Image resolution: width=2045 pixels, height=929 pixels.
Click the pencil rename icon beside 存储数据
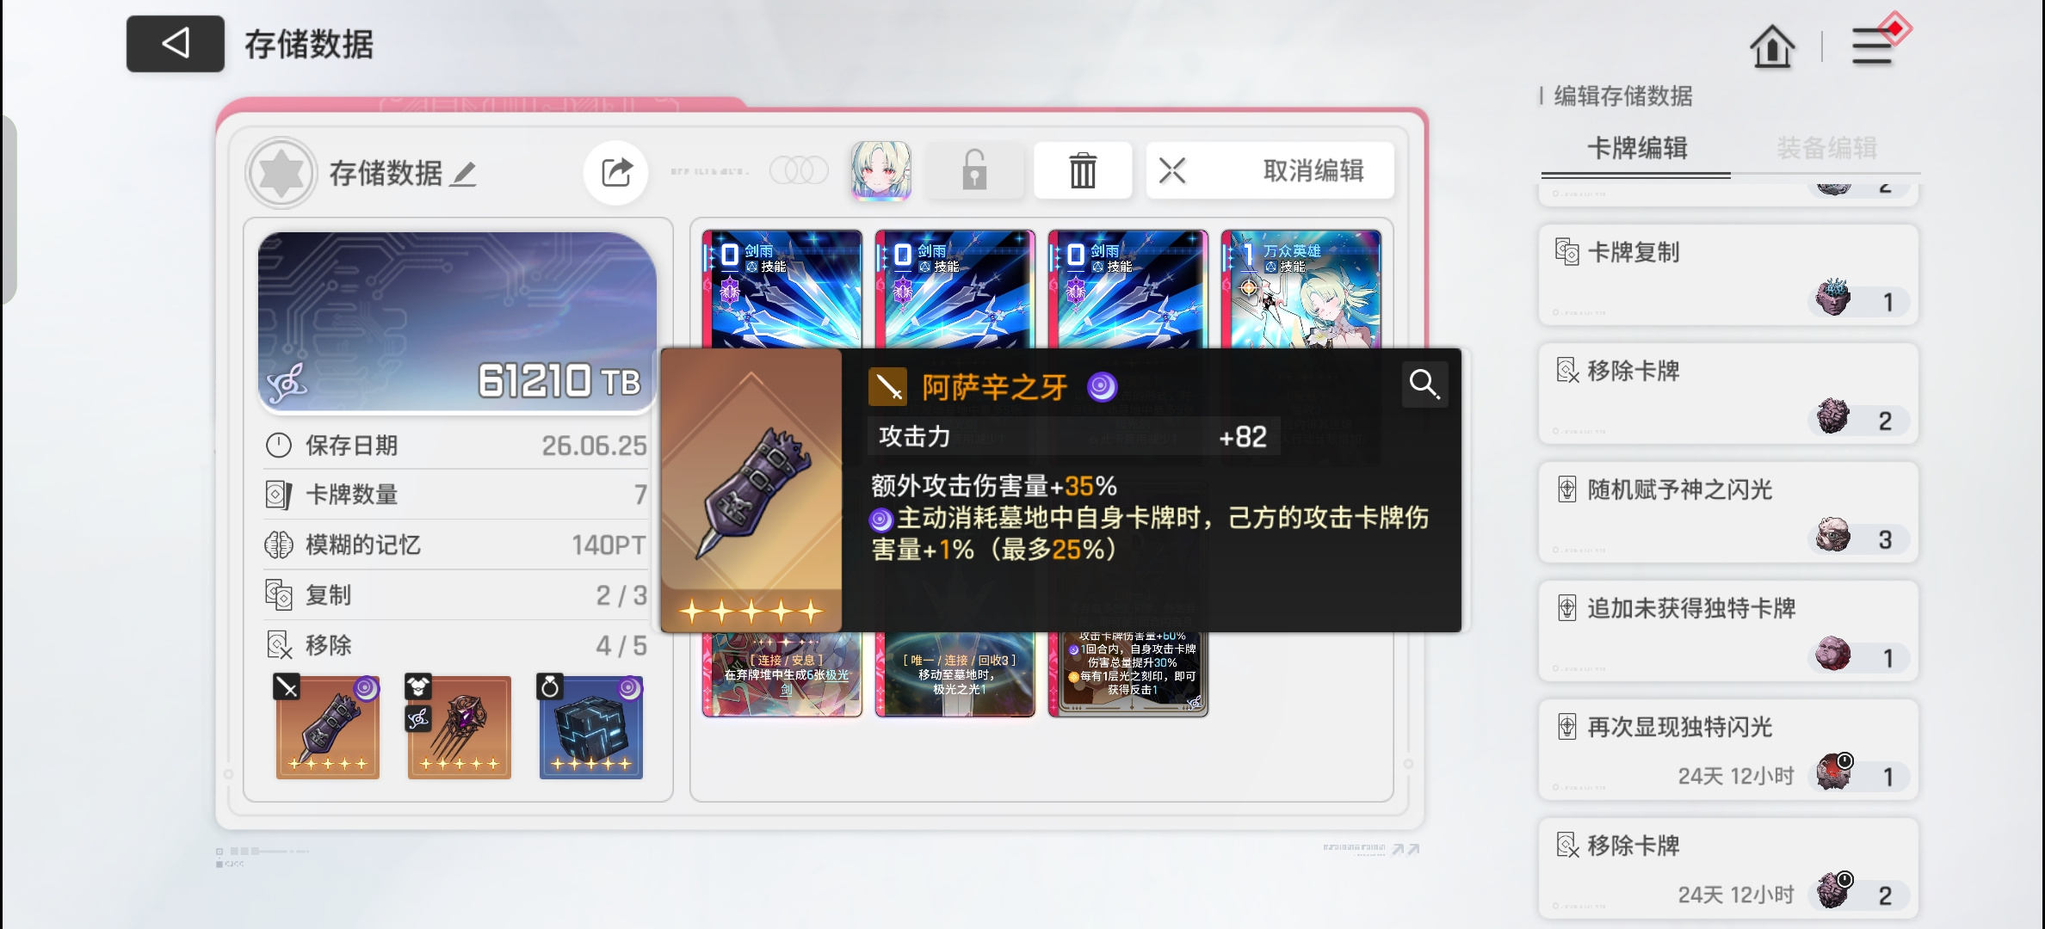point(464,174)
